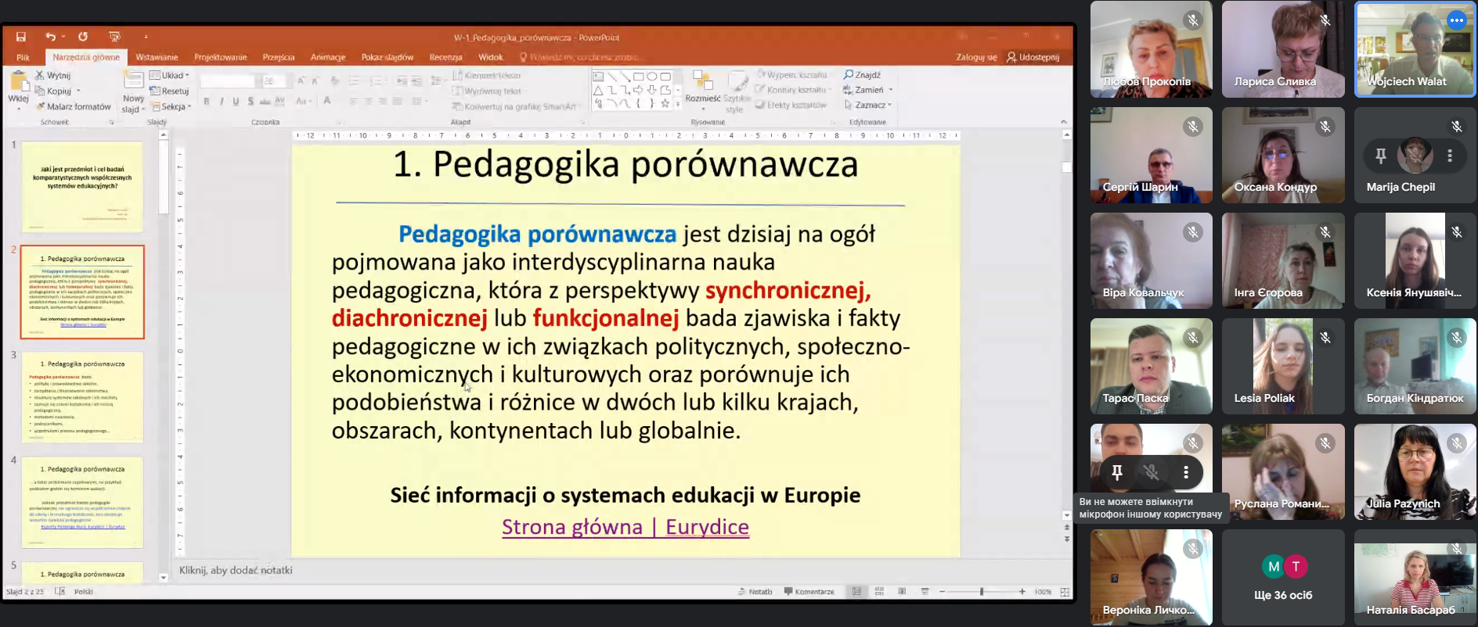Click pin icon on Marija Chepil tile
This screenshot has width=1478, height=627.
coord(1381,156)
